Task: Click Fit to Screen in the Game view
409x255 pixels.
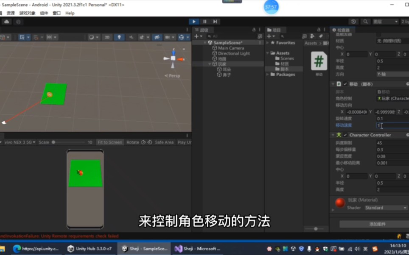Action: [x=109, y=142]
